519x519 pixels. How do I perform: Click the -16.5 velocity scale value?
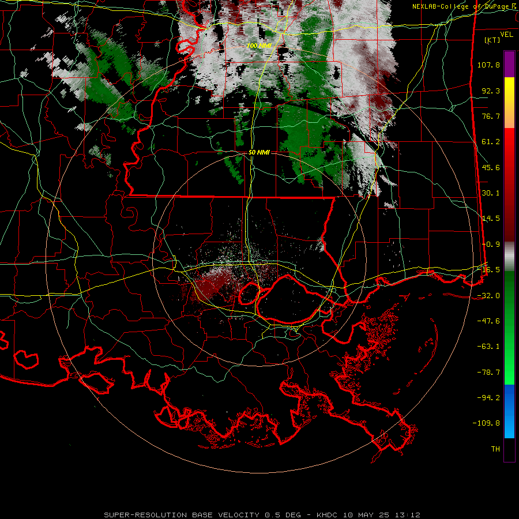[x=488, y=270]
